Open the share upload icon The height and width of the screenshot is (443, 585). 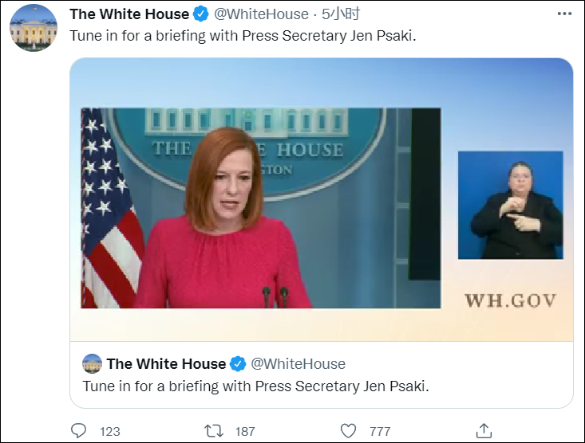click(x=484, y=431)
